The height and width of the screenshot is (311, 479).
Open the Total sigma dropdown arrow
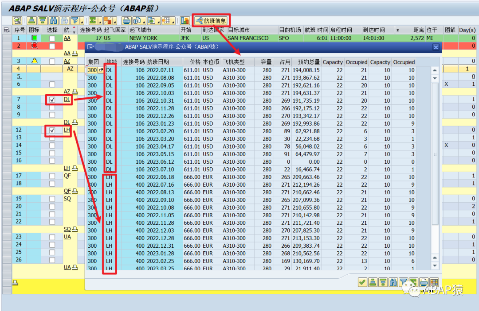[100, 21]
